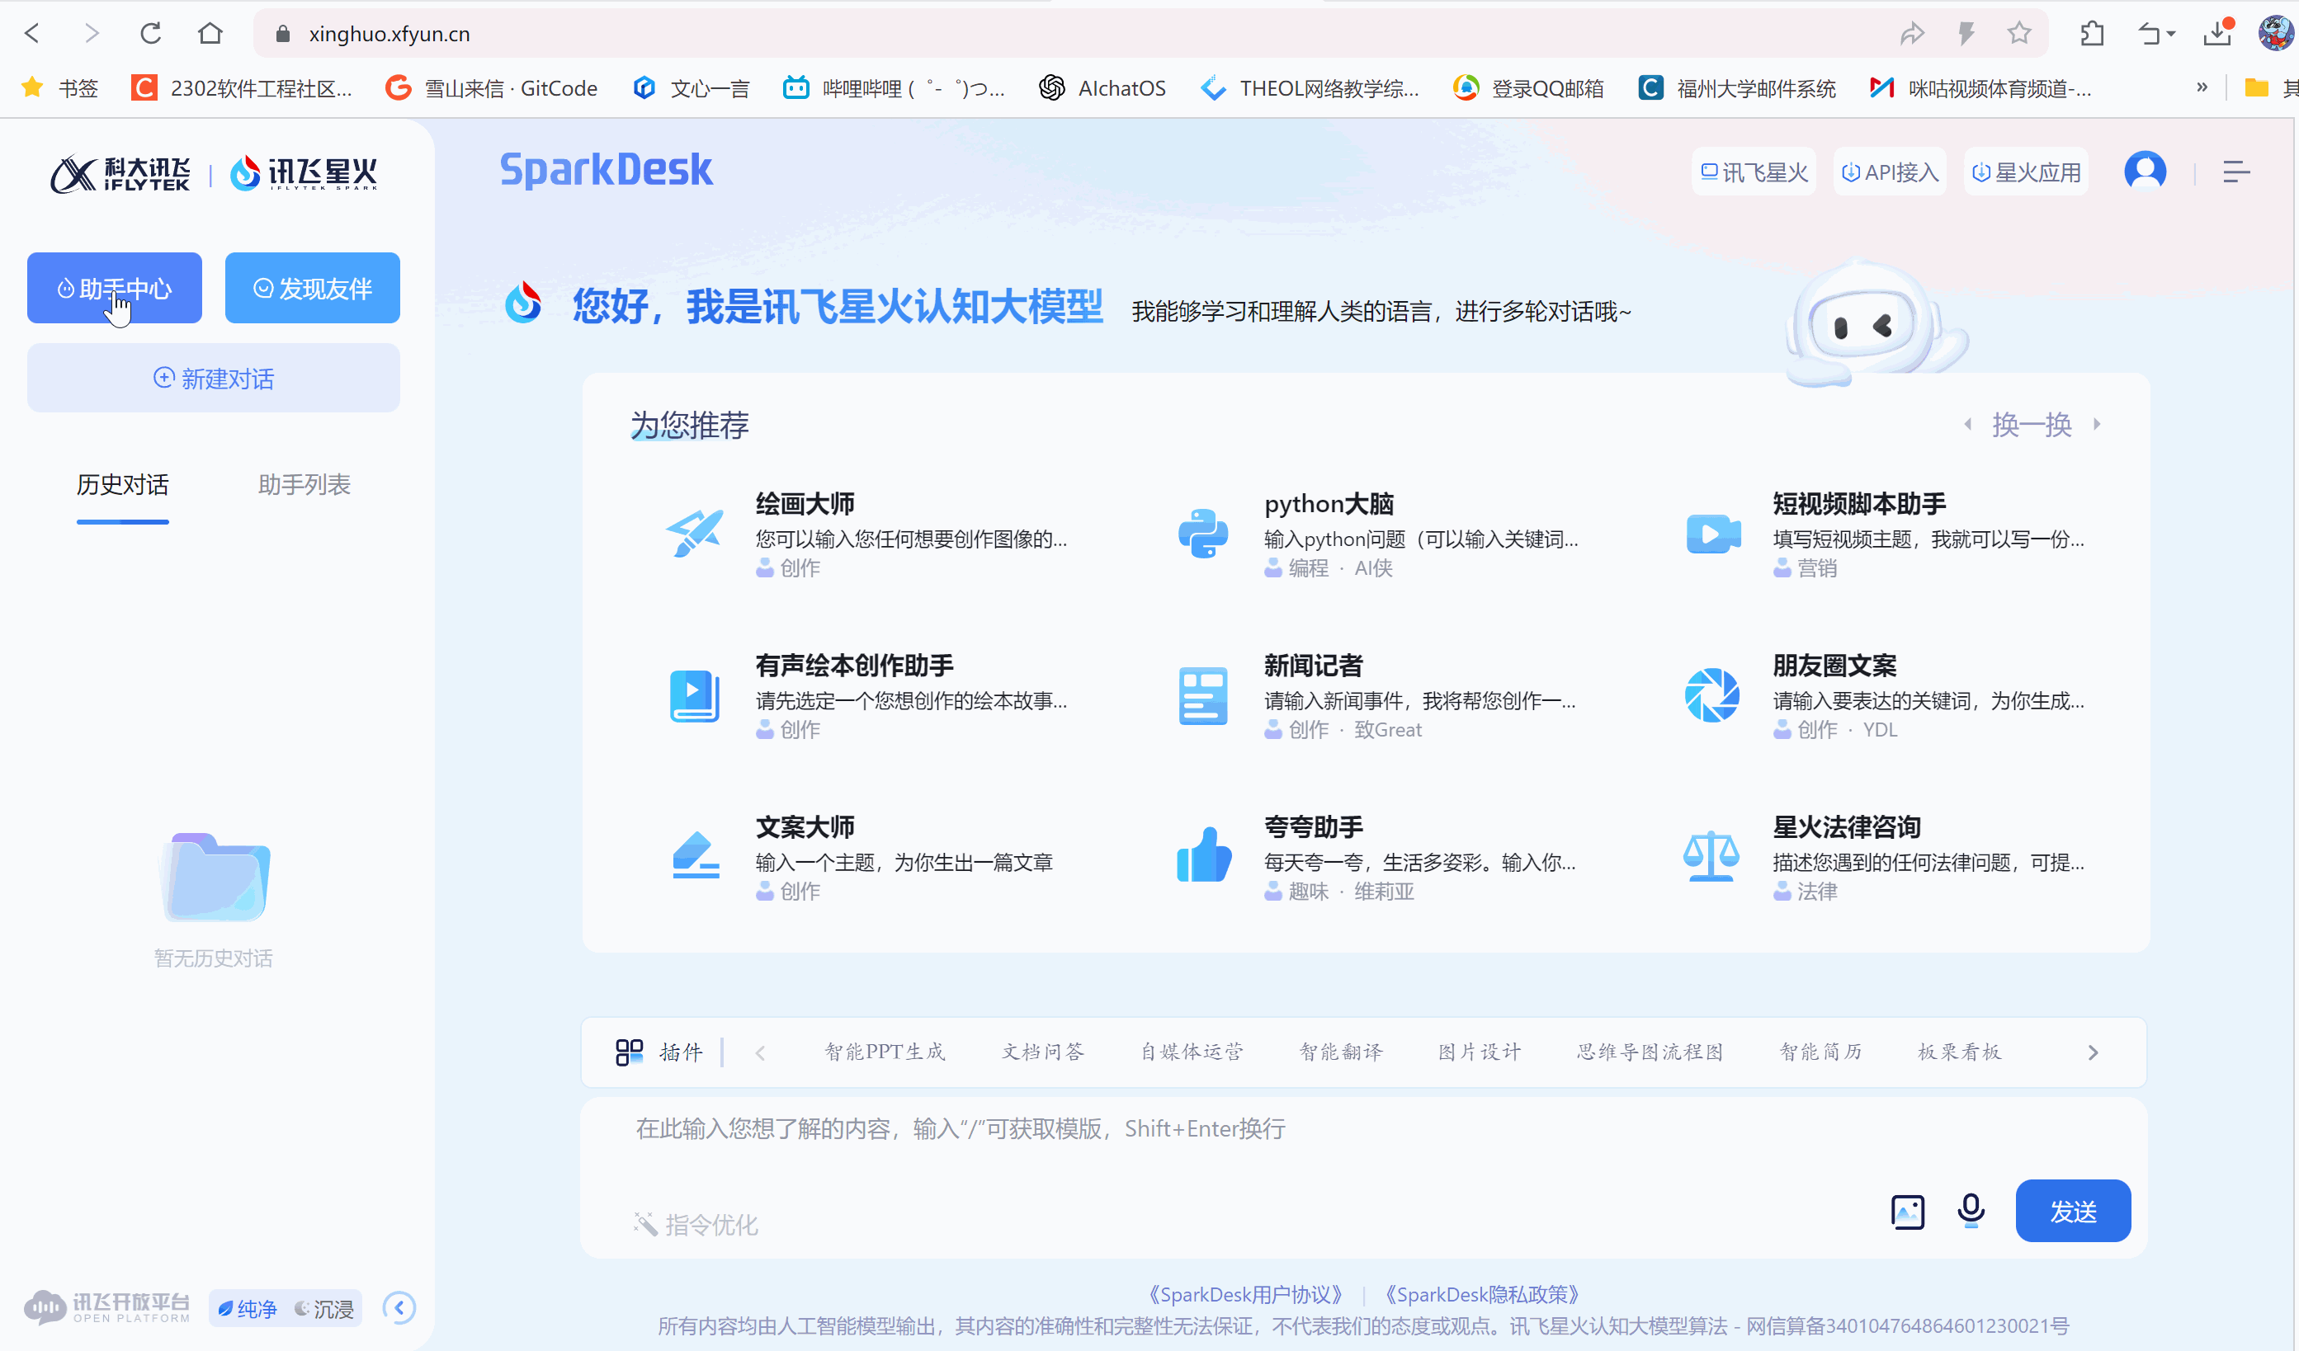Switch to 沉浸 mode

[x=323, y=1309]
